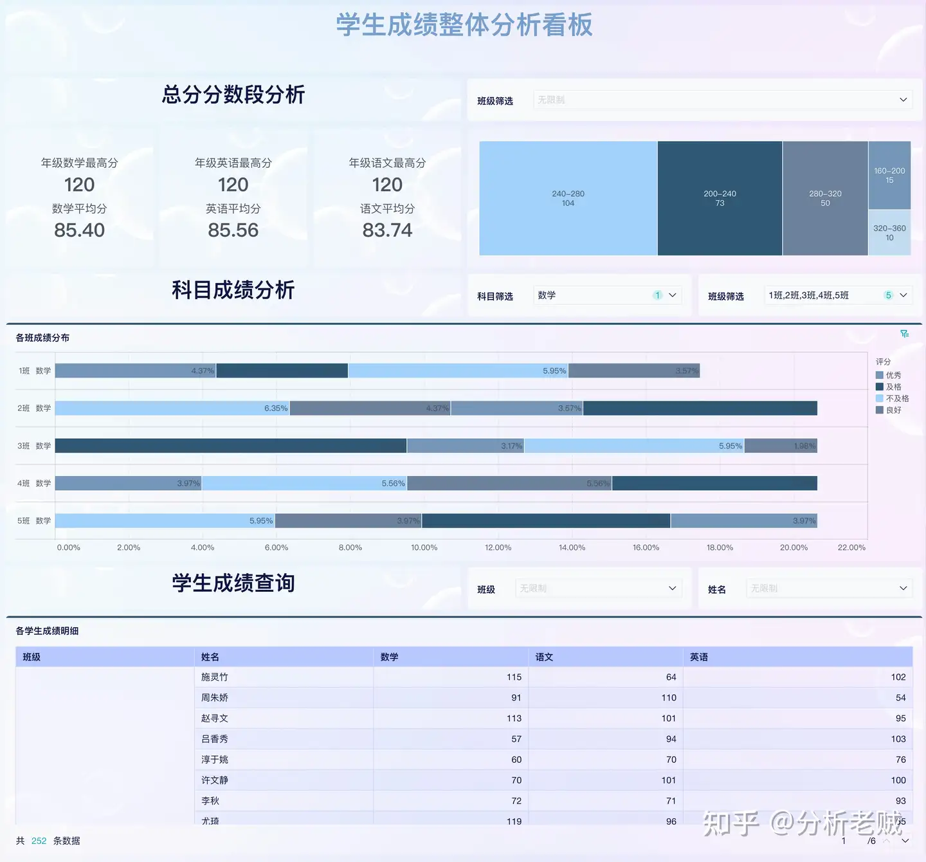Click 语文平均分 value 83.74
Screen dimensions: 926x862
click(387, 230)
